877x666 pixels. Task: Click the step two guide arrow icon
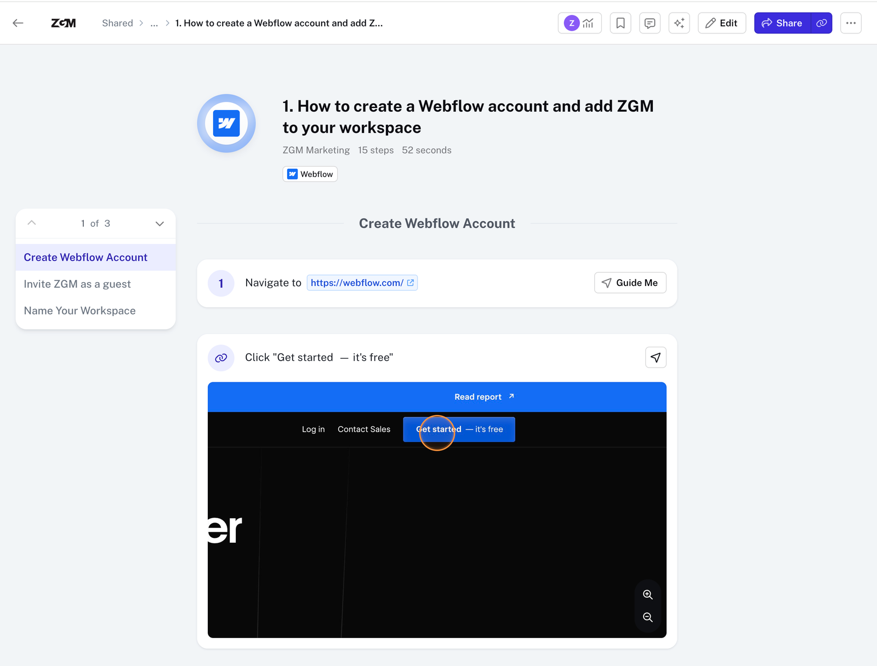[656, 358]
